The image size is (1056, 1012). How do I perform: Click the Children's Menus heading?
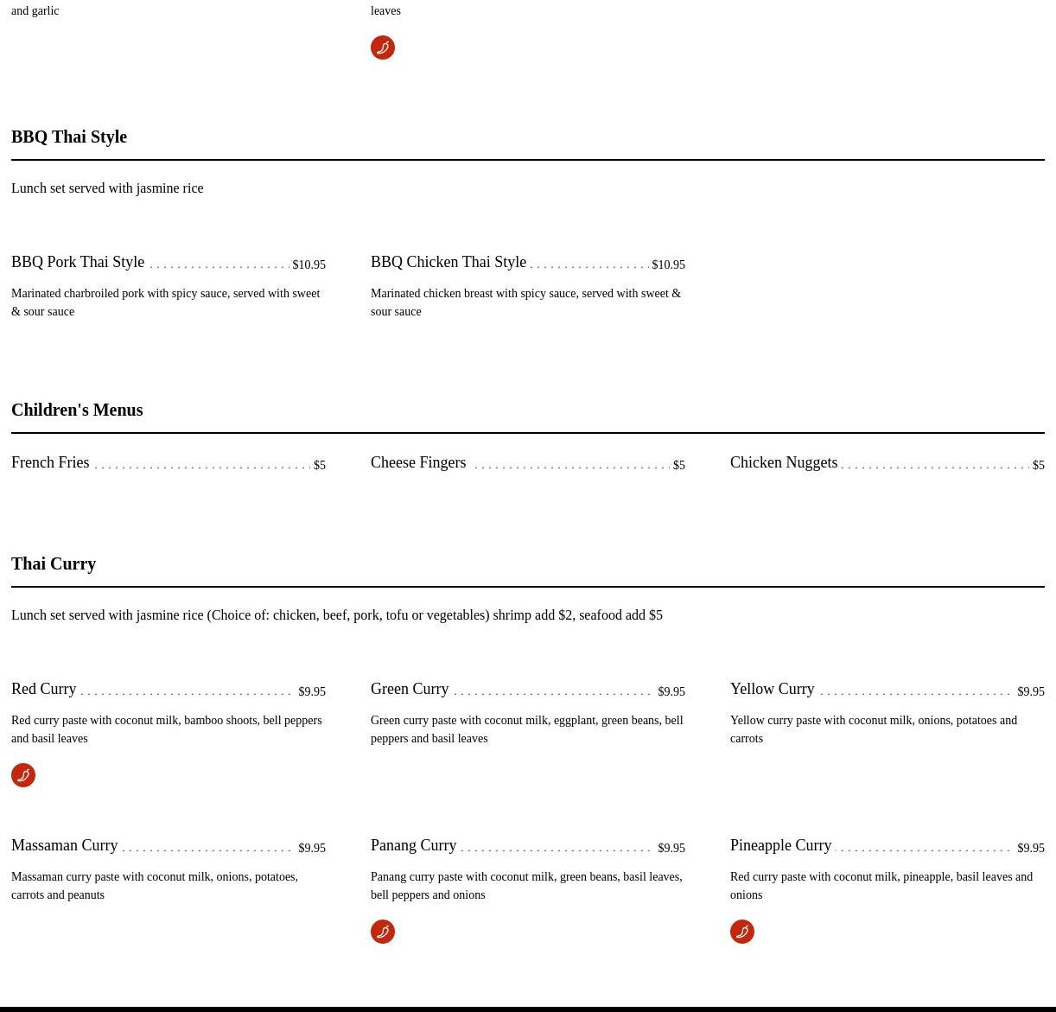point(77,410)
